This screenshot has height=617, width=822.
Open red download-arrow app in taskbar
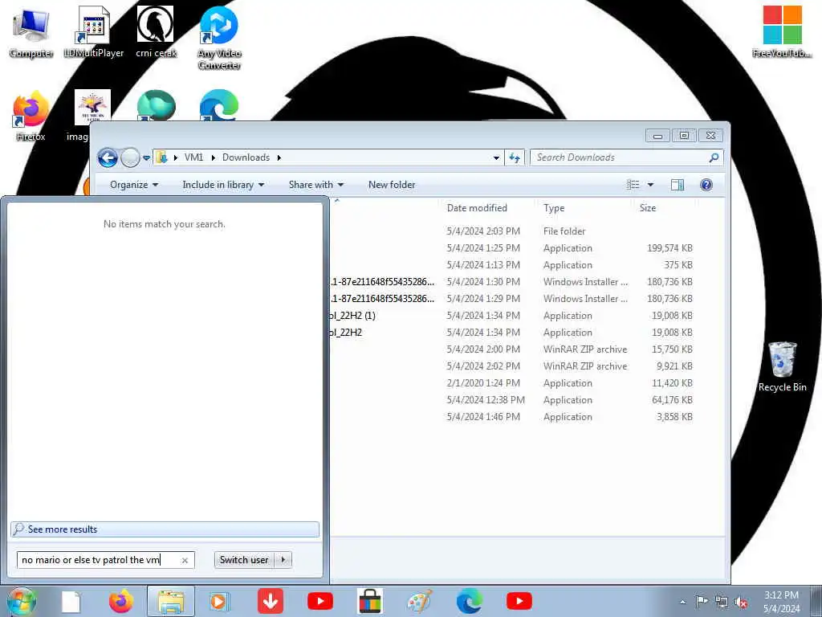pos(271,601)
